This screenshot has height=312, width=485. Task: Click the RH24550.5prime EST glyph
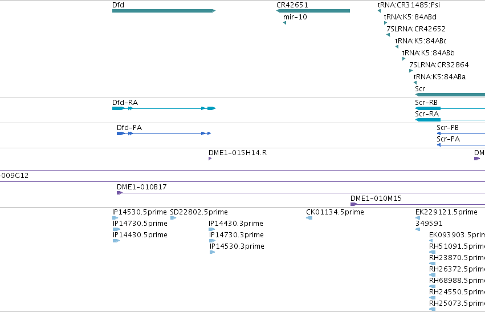click(433, 298)
